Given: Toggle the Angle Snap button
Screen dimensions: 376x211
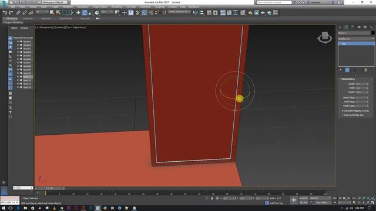Looking at the screenshot, I should click(145, 13).
